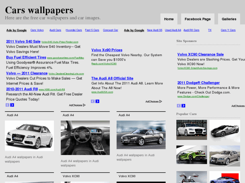Click the next arrow under the left ad block
245x183 pixels.
12,105
